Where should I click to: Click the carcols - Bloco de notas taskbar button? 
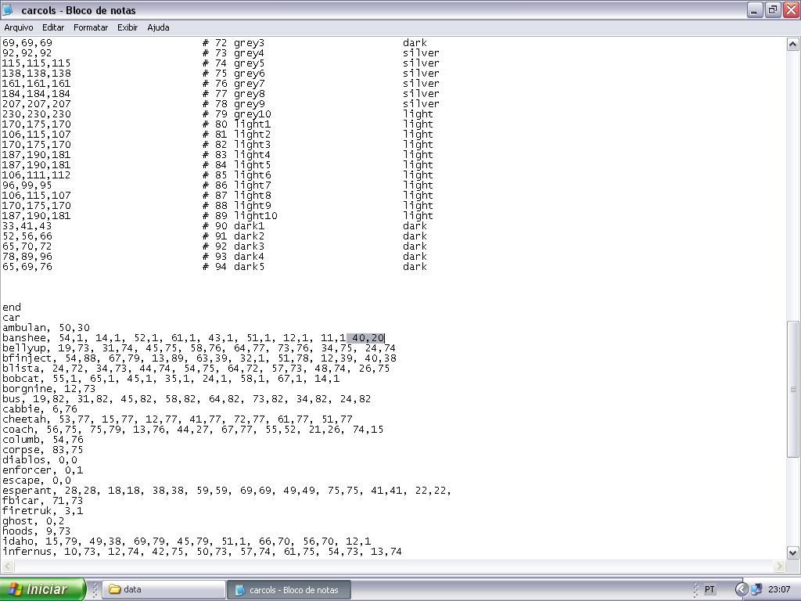[x=289, y=589]
